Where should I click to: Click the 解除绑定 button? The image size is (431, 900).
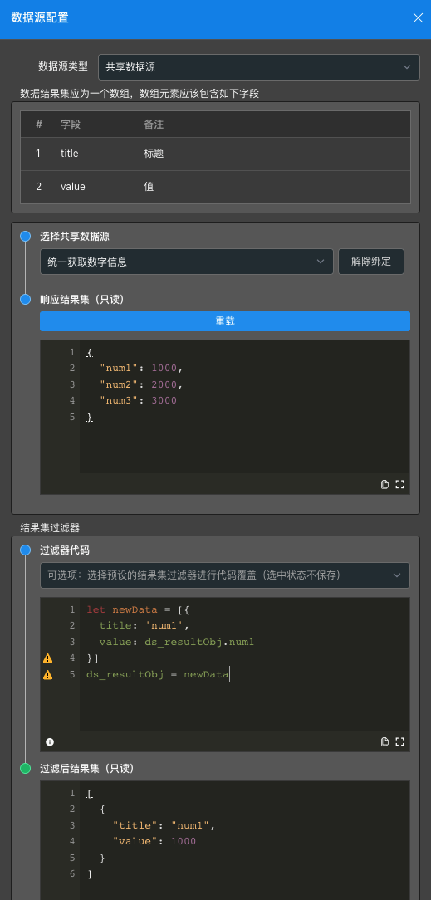click(x=371, y=262)
